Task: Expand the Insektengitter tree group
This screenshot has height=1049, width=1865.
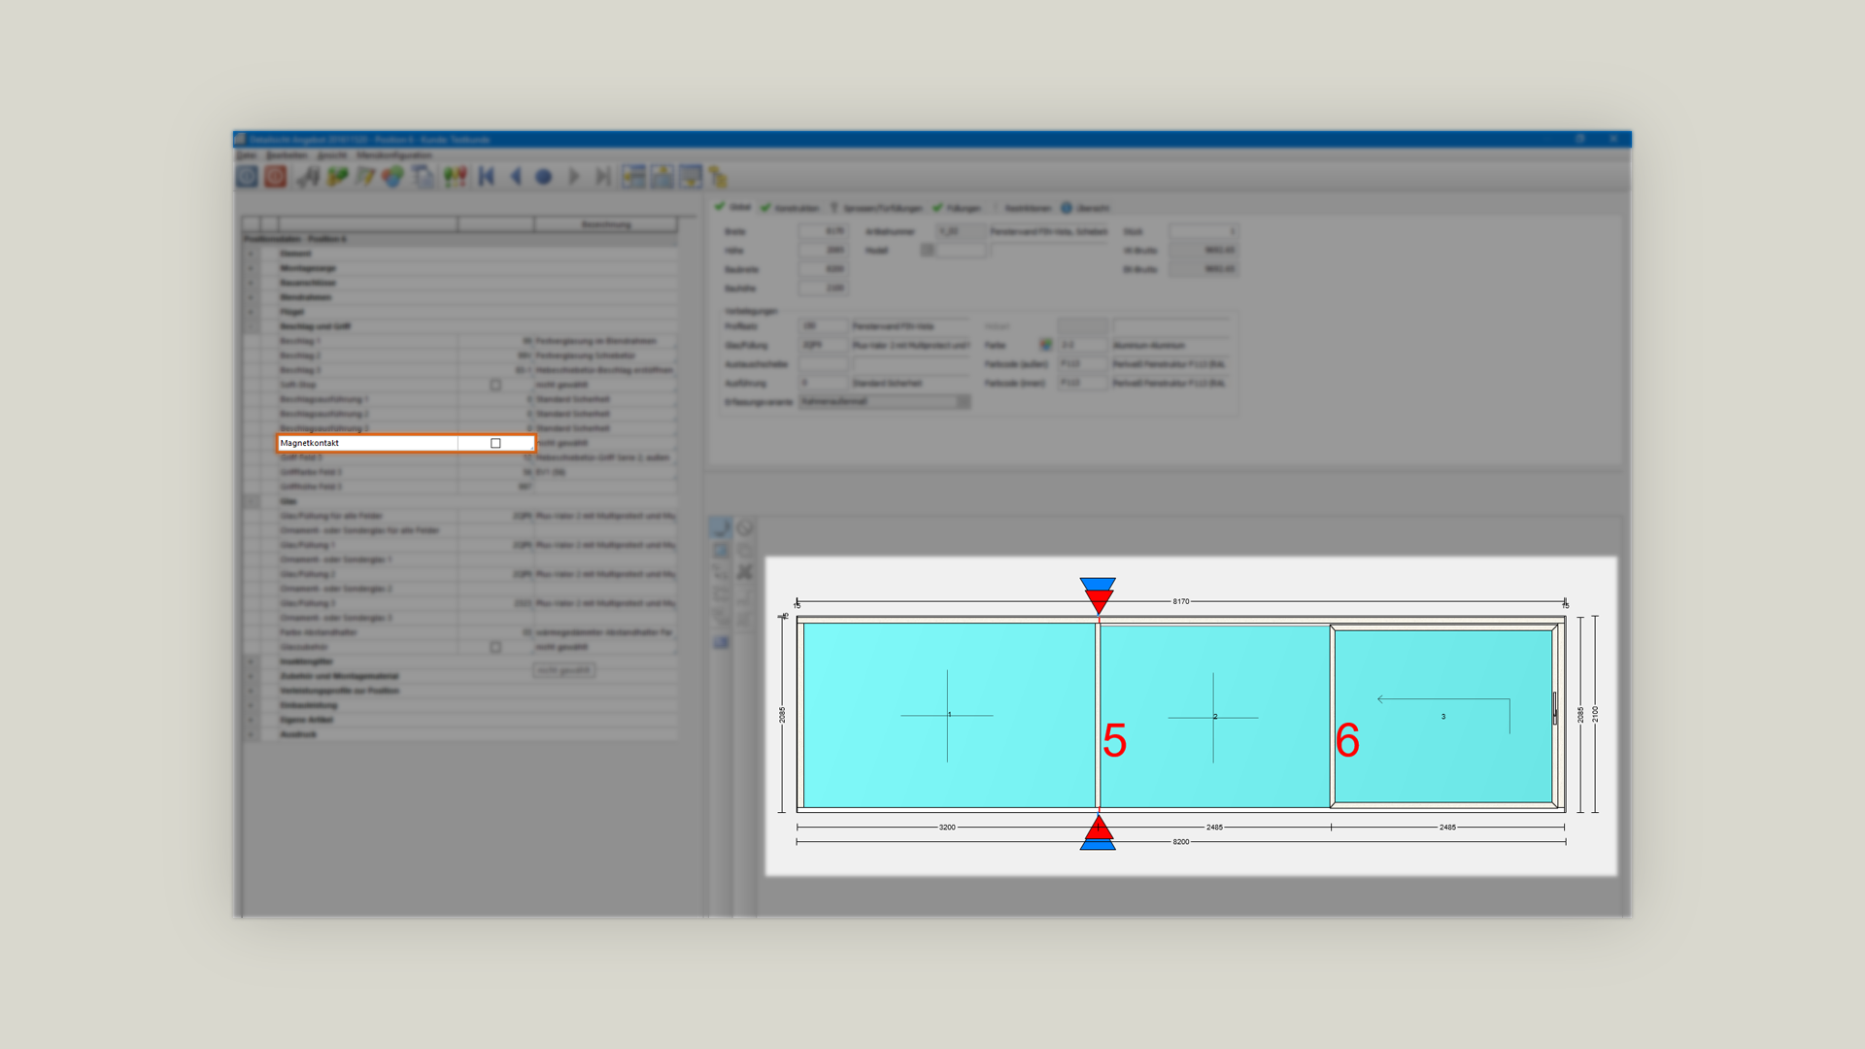Action: 251,661
